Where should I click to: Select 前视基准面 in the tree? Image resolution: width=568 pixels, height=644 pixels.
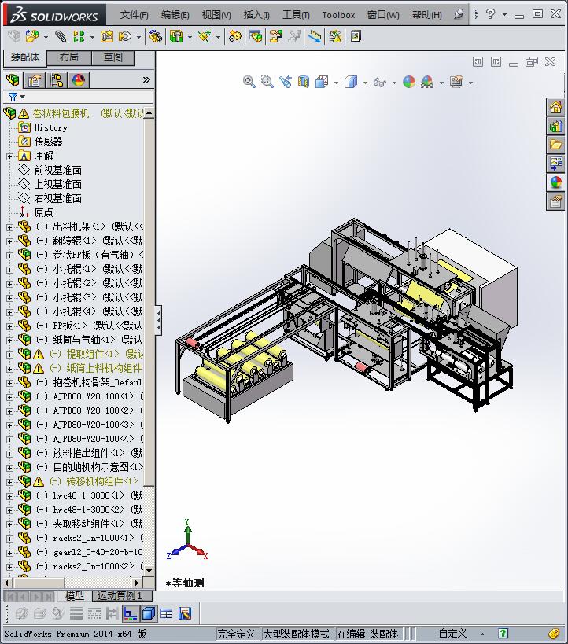pyautogui.click(x=58, y=170)
